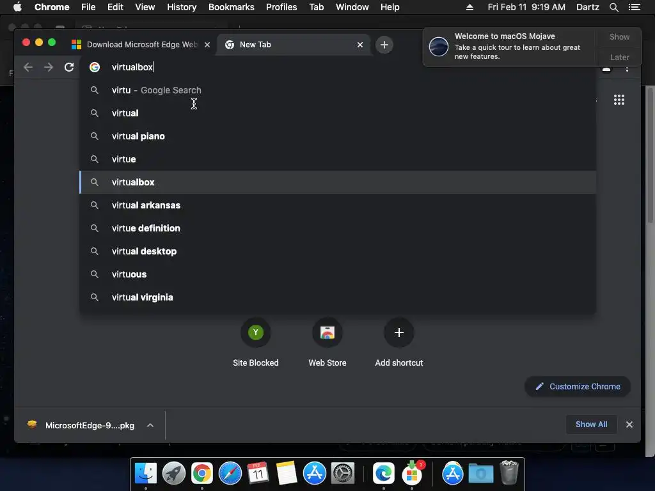Open Launchpad from the dock
Viewport: 655px width, 491px height.
pos(174,473)
